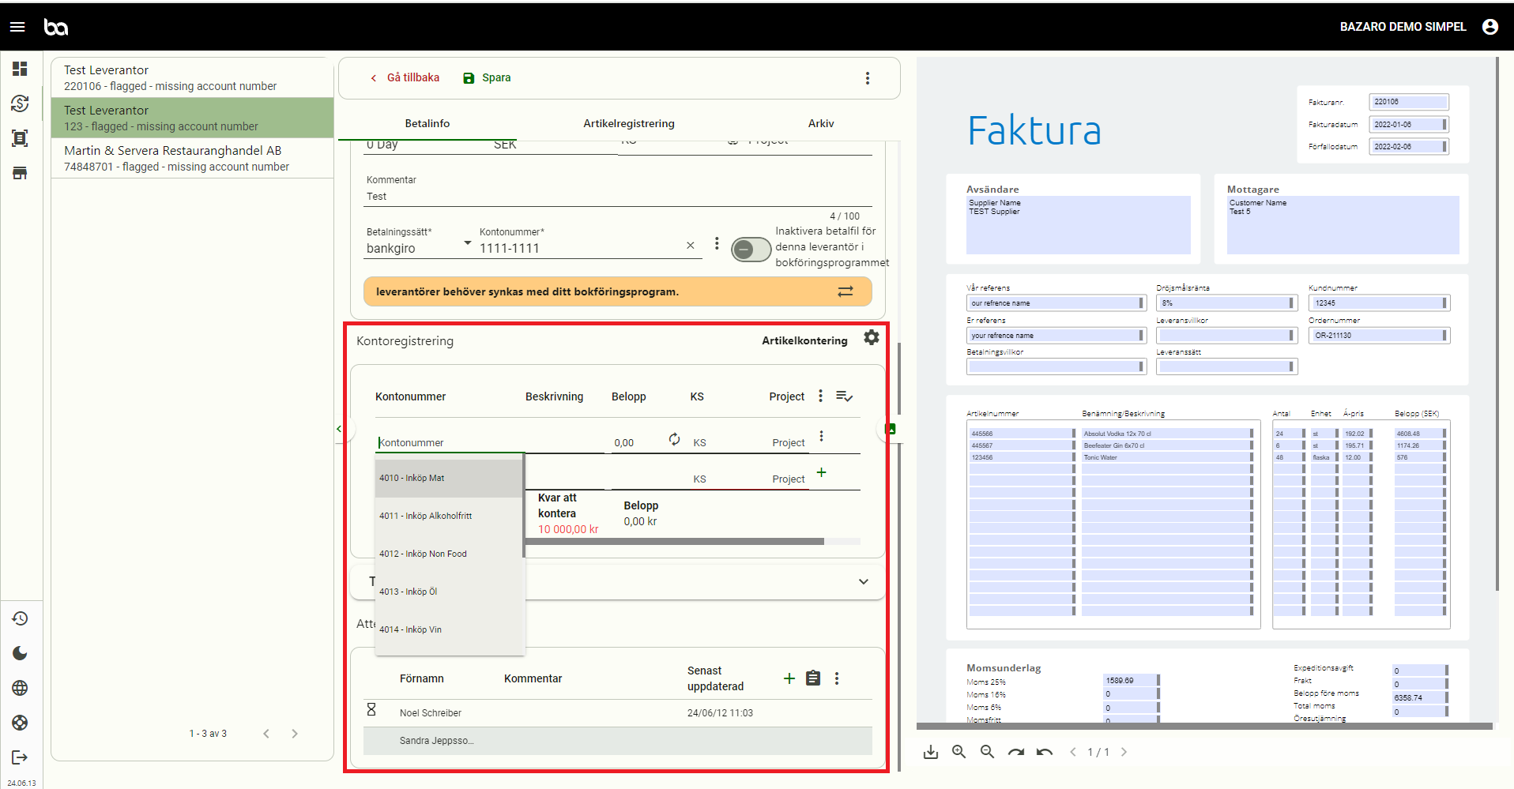Open Kontoregistrering settings gear
This screenshot has height=789, width=1514.
(x=872, y=338)
